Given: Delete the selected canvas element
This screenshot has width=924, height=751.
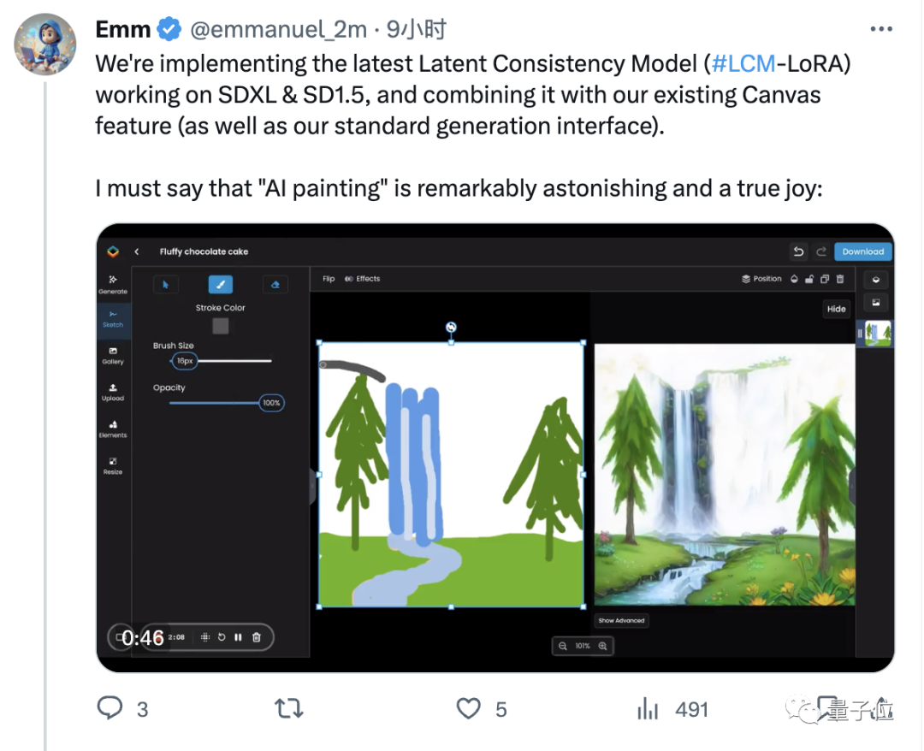Looking at the screenshot, I should coord(840,279).
